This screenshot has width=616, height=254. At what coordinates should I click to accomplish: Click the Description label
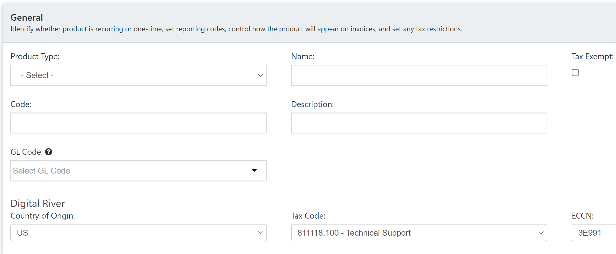(312, 104)
